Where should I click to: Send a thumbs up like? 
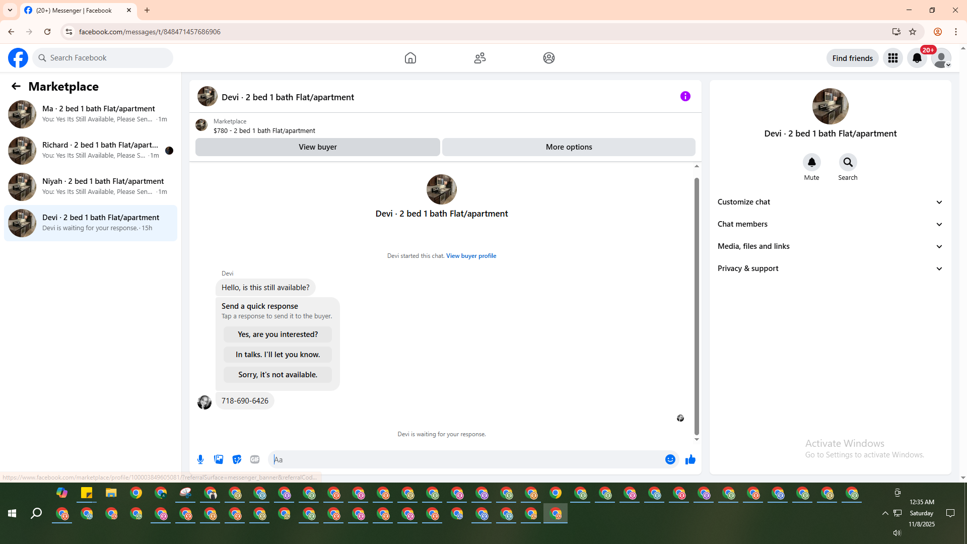[x=690, y=459]
